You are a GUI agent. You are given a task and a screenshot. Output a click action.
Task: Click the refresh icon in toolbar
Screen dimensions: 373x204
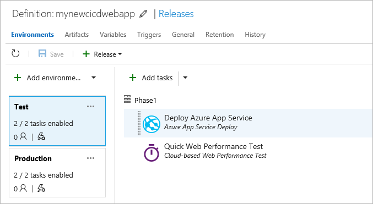pos(15,53)
